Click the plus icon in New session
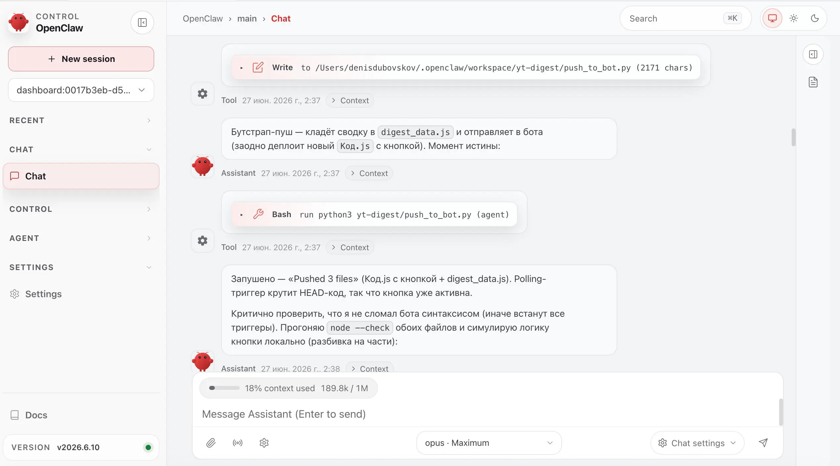Screen dimensions: 840x466 [52, 59]
